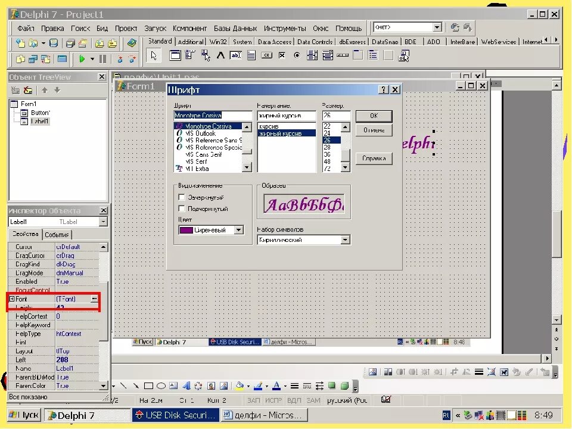The height and width of the screenshot is (429, 572).
Task: Select the Frames component icon
Action: tap(175, 55)
